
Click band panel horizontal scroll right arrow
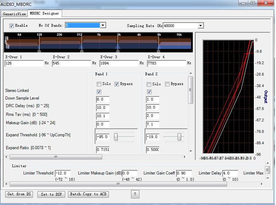[x=185, y=157]
